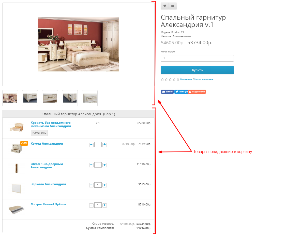The height and width of the screenshot is (235, 286).
Task: Click the blue Купить button
Action: coord(197,70)
